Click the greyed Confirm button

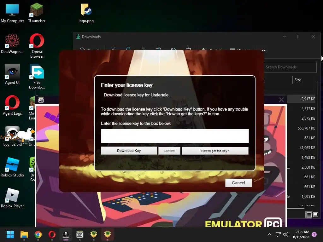pos(169,151)
